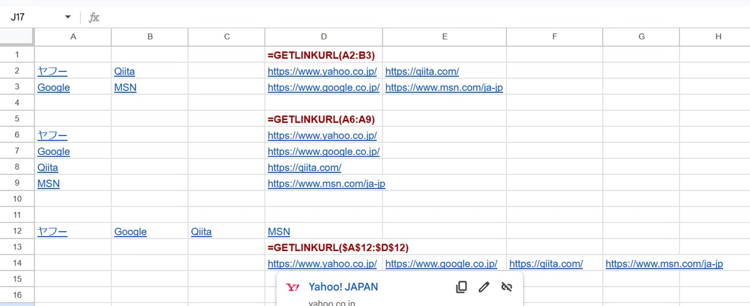
Task: Open msn.com/ja-jp URL in cell D9
Action: pyautogui.click(x=326, y=184)
